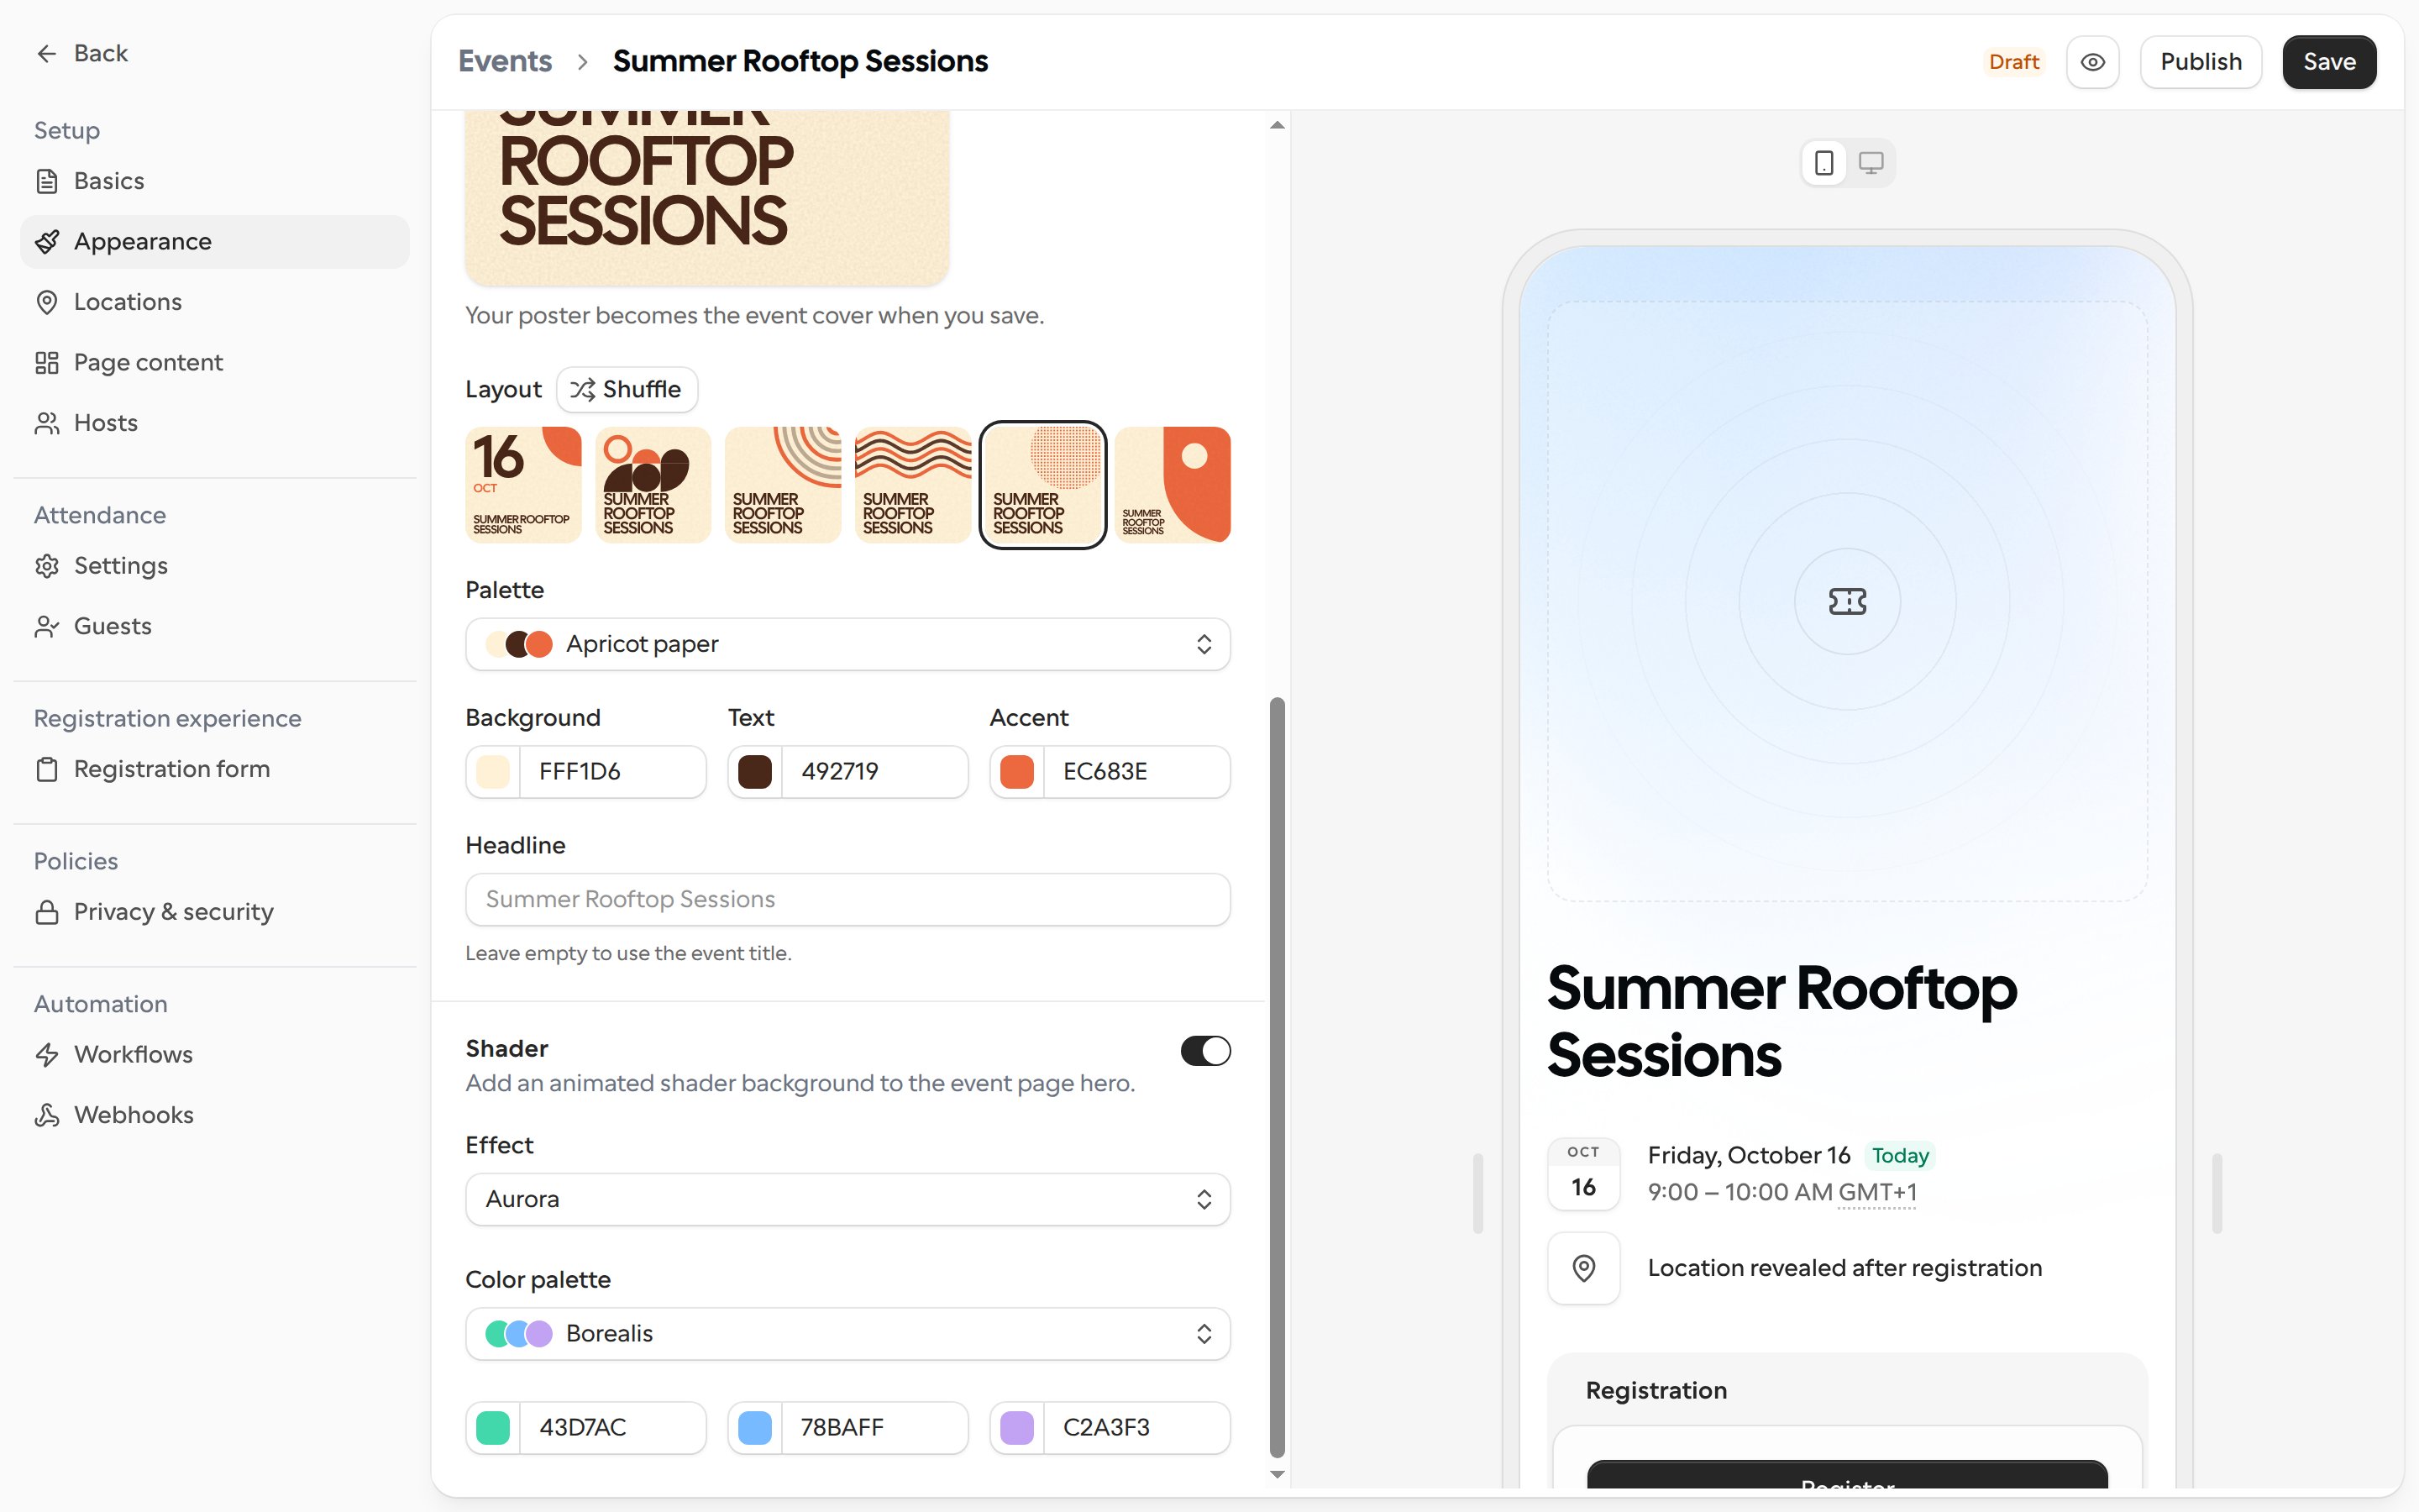This screenshot has width=2419, height=1512.
Task: Click the purple shader swatch C2A3F3
Action: tap(1016, 1428)
